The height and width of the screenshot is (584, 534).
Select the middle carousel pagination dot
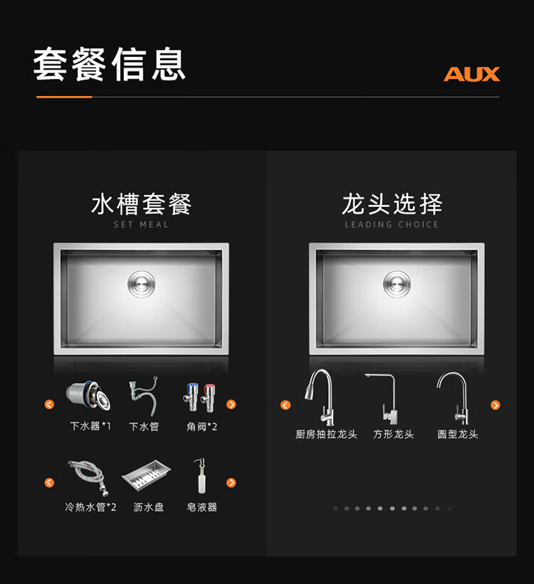(x=392, y=509)
